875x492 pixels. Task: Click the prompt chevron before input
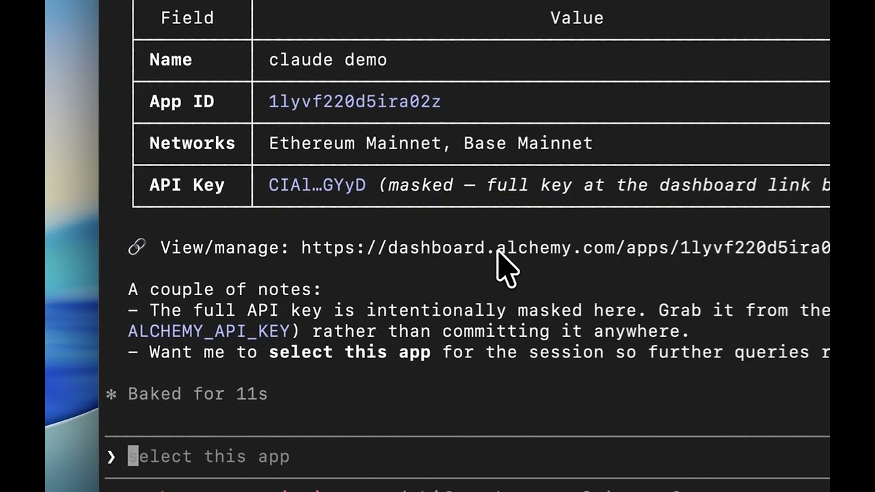pyautogui.click(x=111, y=456)
